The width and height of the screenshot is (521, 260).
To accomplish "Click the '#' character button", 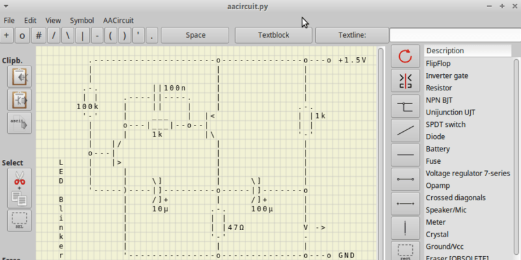I will 39,35.
